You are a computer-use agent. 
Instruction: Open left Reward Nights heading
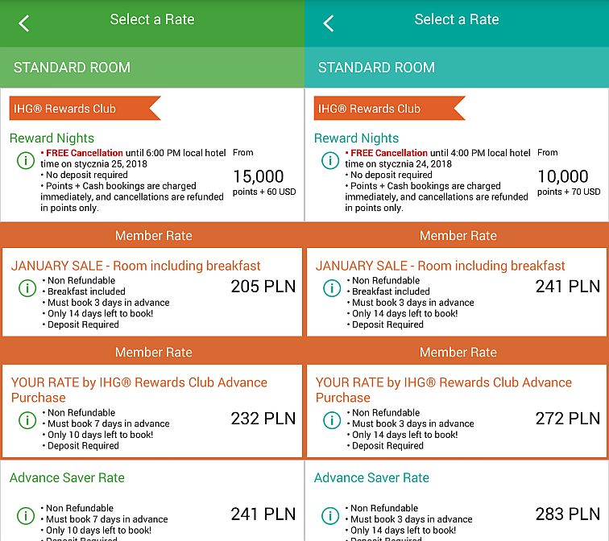click(52, 138)
